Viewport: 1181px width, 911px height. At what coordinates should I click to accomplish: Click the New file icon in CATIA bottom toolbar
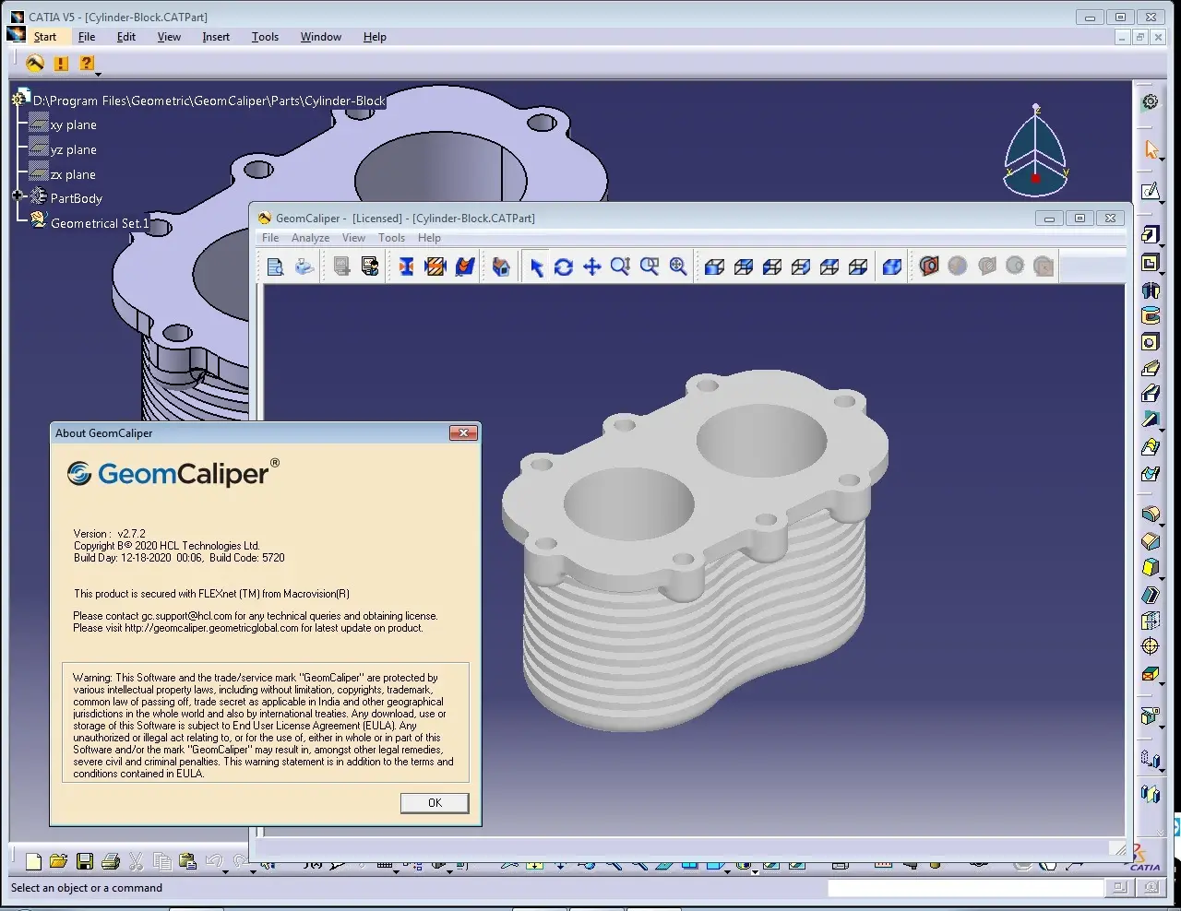pyautogui.click(x=34, y=862)
